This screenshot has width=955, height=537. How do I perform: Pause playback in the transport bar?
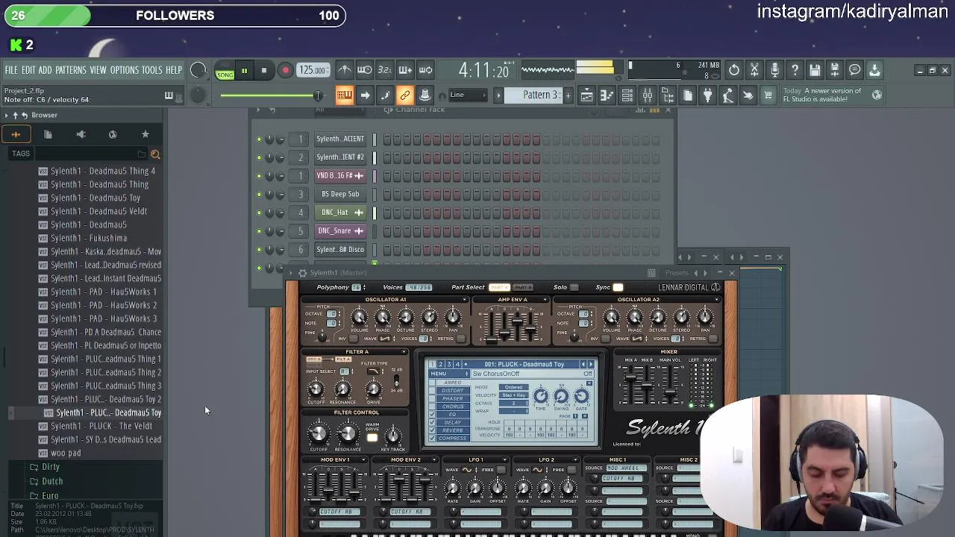click(244, 71)
